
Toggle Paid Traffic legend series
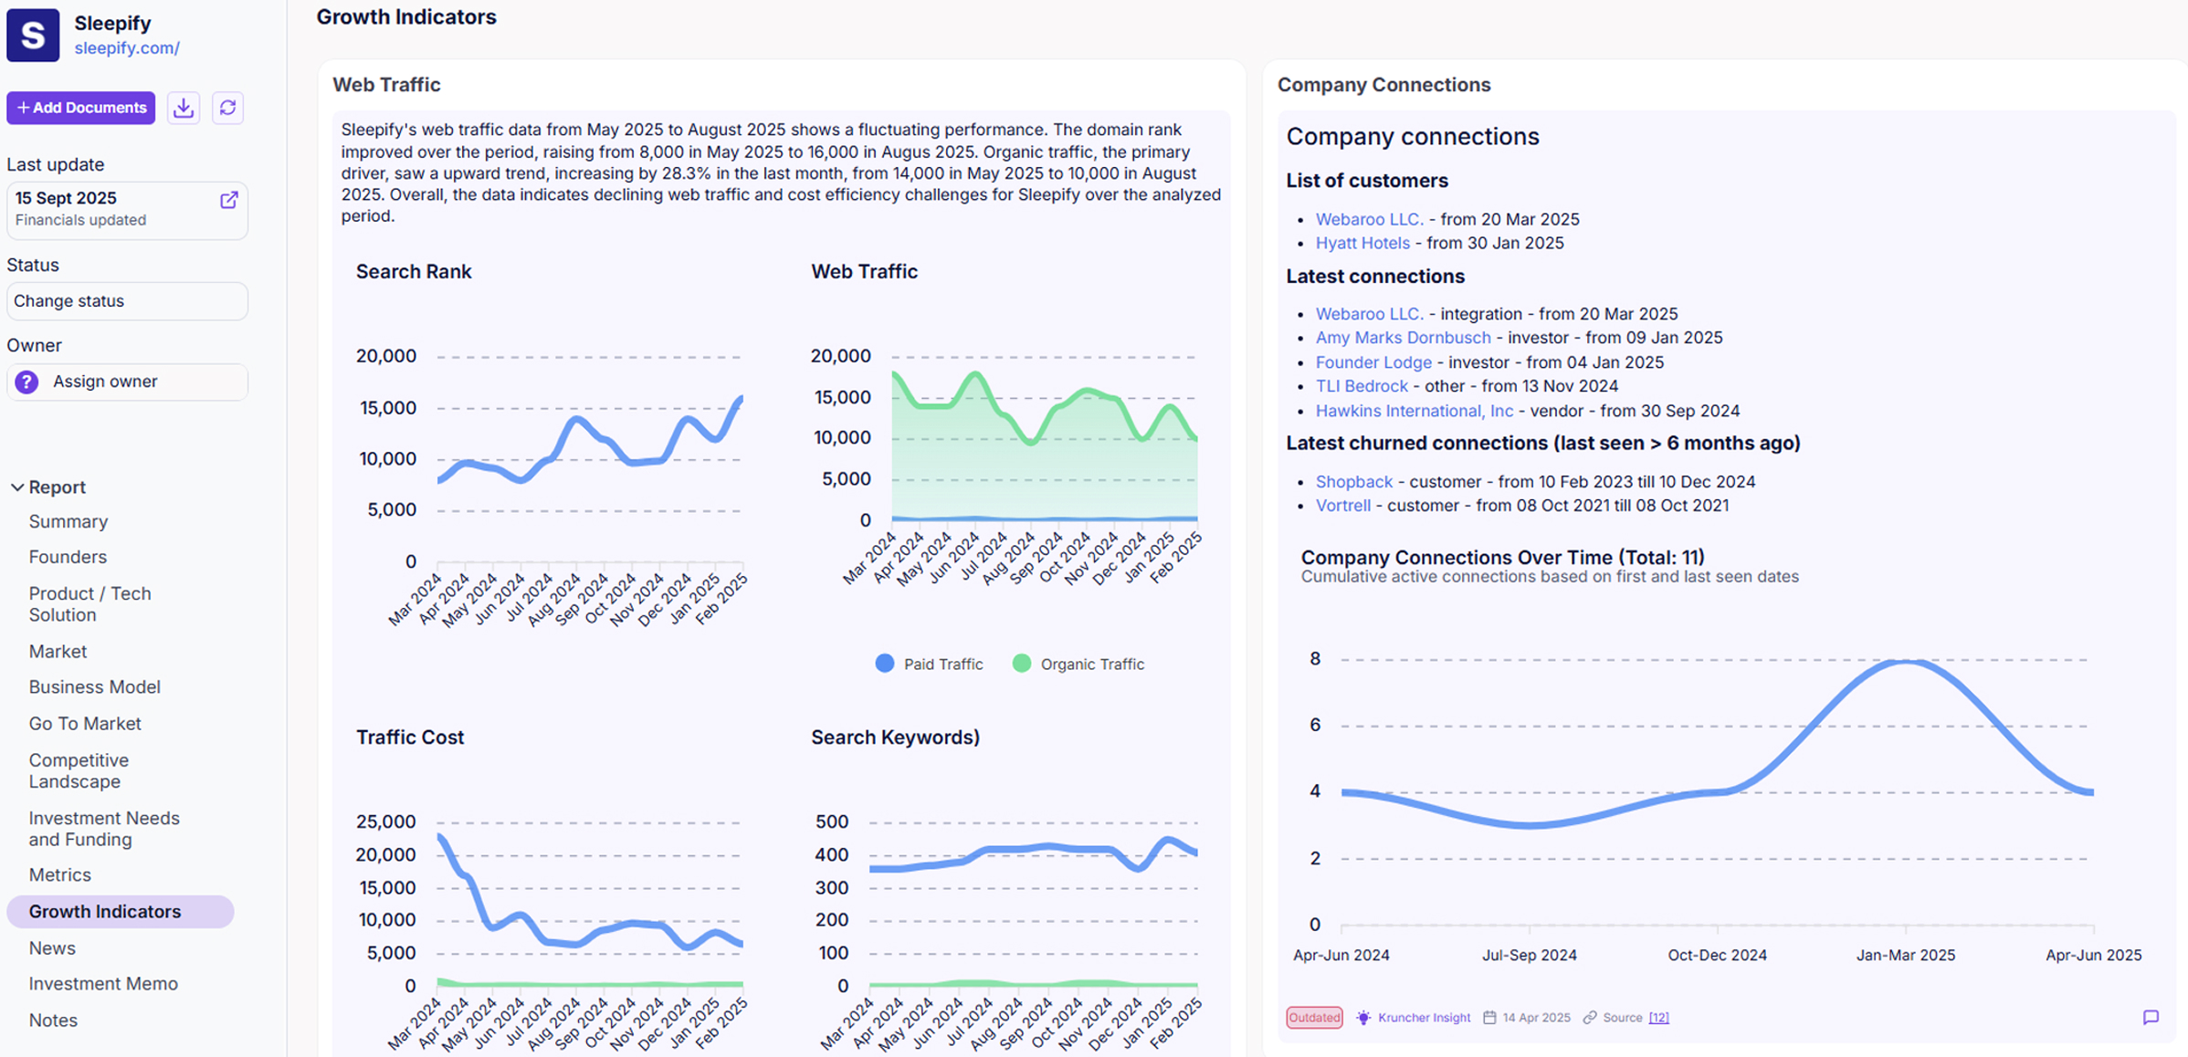click(929, 665)
